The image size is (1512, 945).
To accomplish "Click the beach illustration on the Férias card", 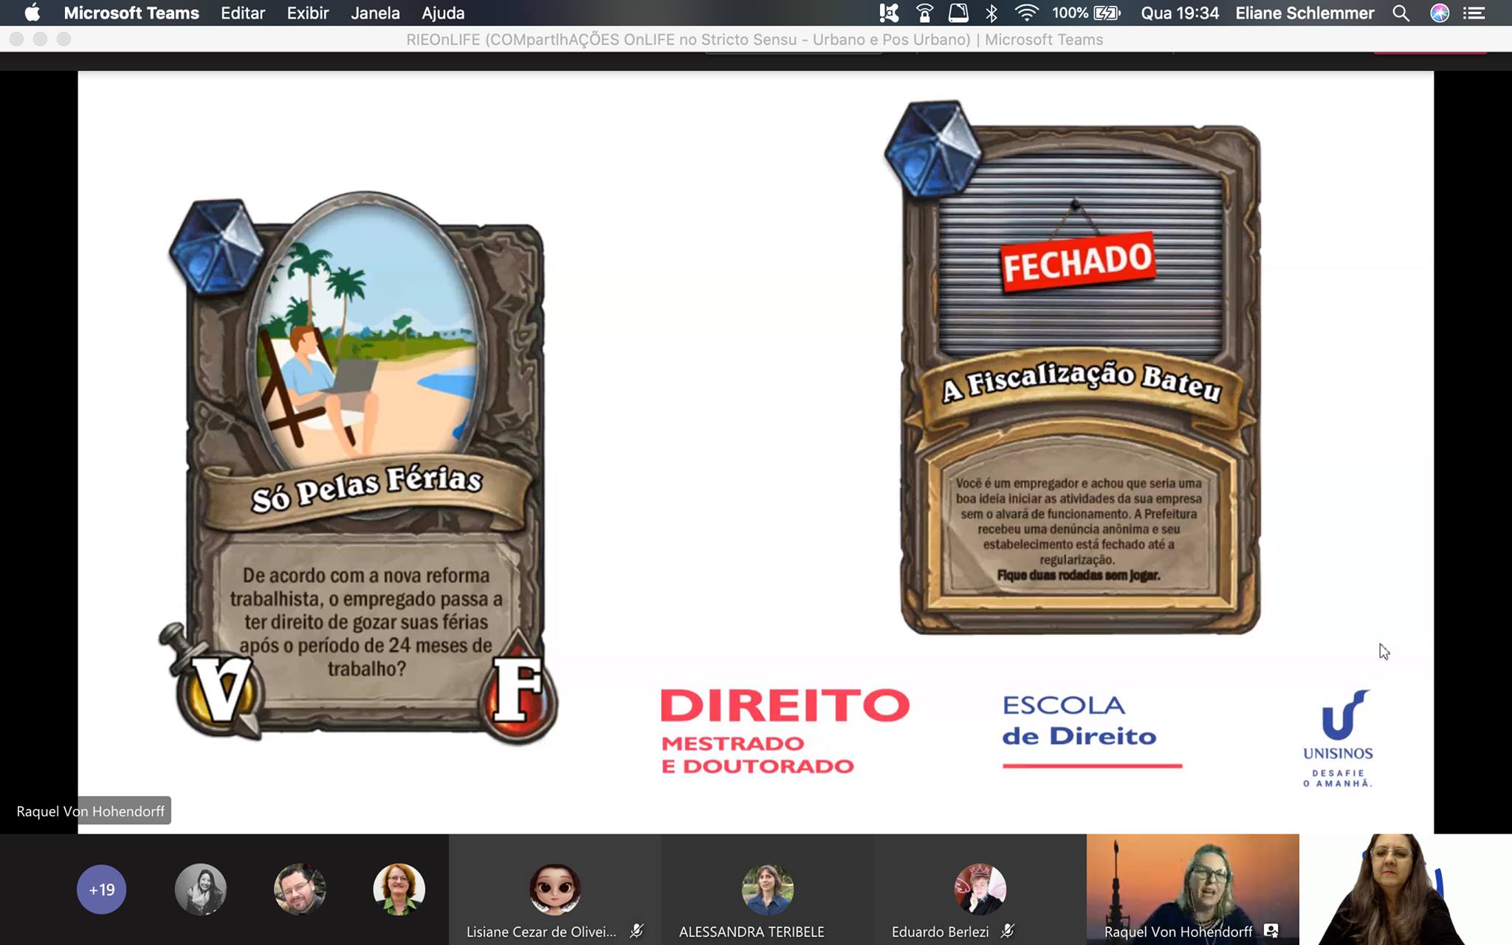I will pos(367,331).
